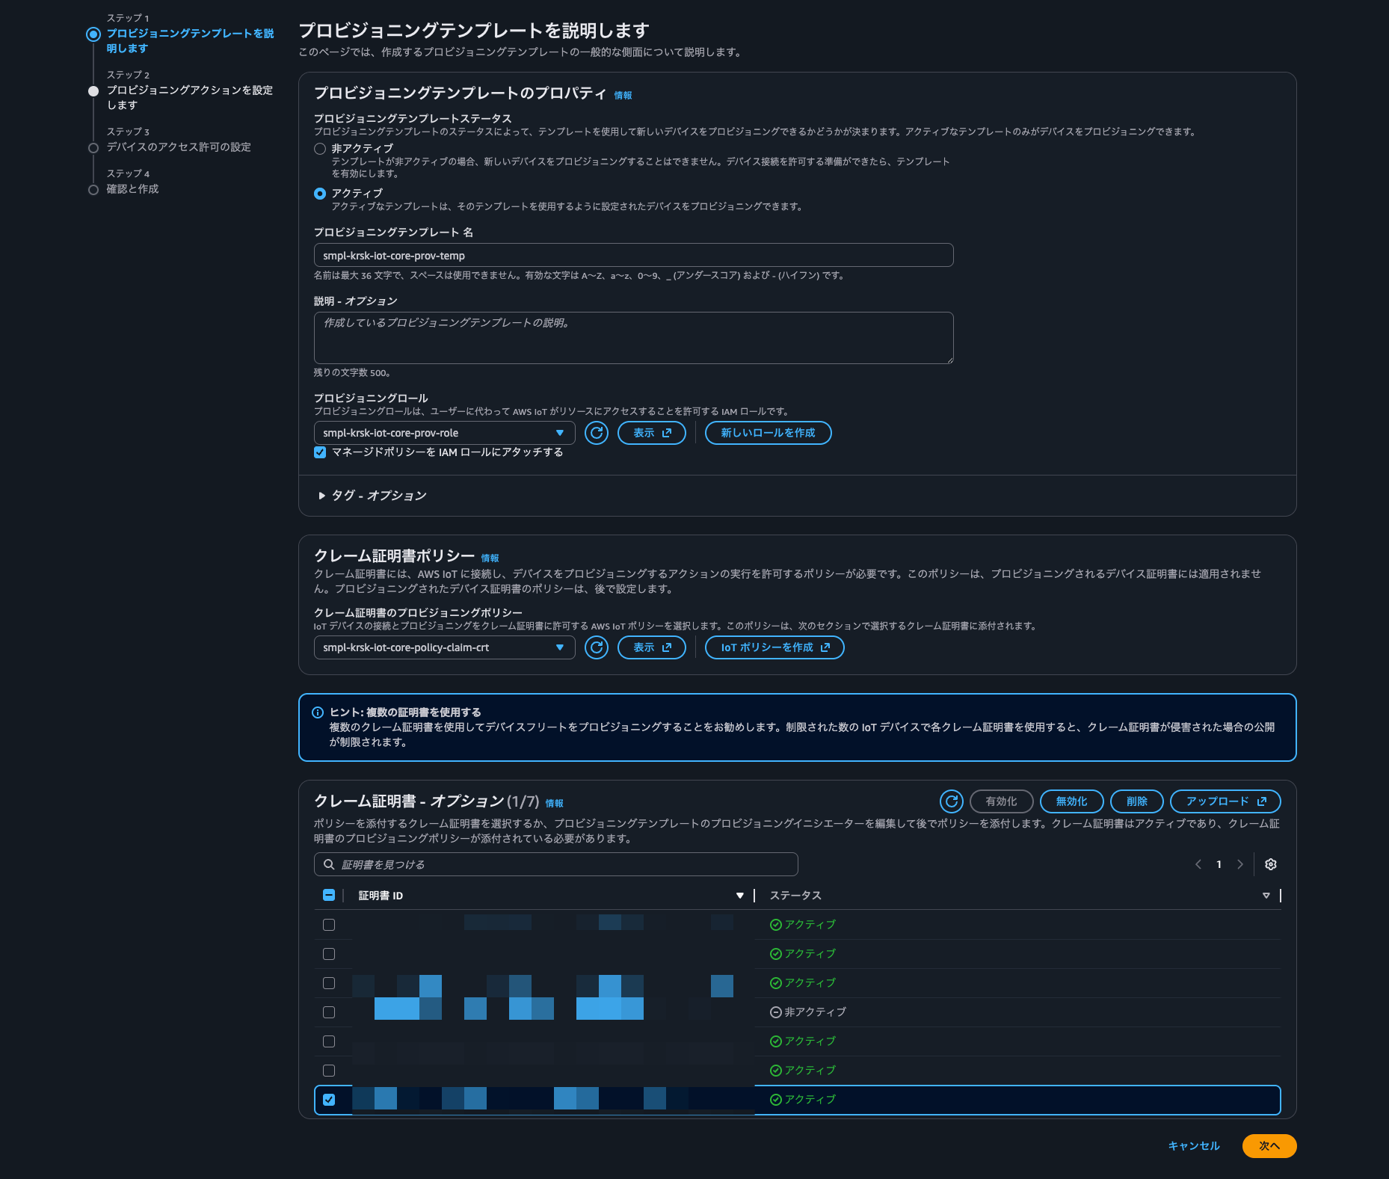This screenshot has height=1179, width=1389.
Task: Click the キャンセル link
Action: pyautogui.click(x=1193, y=1146)
